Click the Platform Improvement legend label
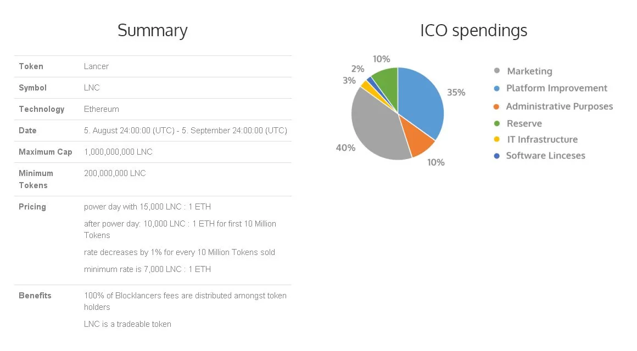The image size is (637, 351). click(x=557, y=88)
